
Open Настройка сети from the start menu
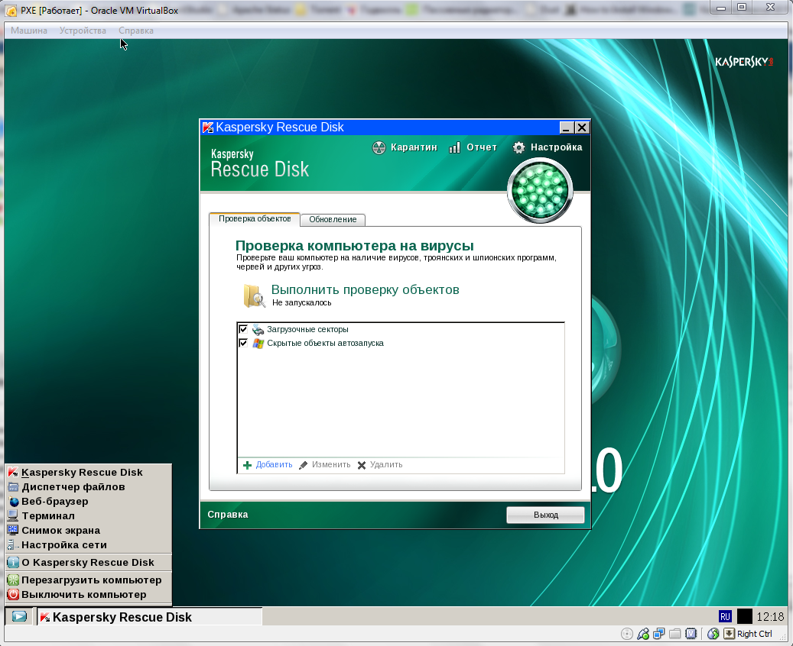pos(89,545)
